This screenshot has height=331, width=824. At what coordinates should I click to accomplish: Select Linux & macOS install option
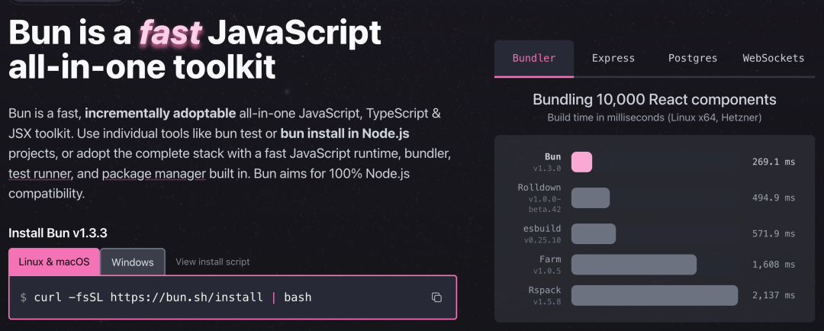click(x=54, y=262)
